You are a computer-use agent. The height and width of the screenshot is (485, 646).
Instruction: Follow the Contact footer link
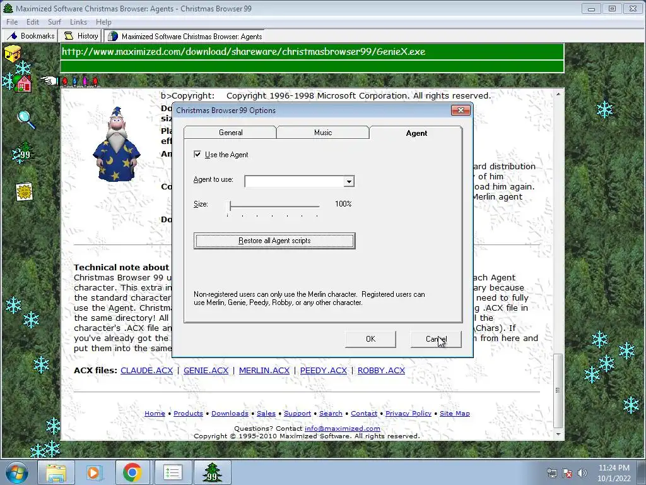point(364,413)
